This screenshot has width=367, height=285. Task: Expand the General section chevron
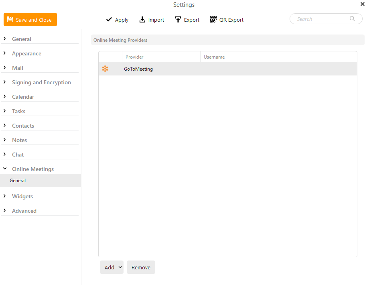point(4,39)
